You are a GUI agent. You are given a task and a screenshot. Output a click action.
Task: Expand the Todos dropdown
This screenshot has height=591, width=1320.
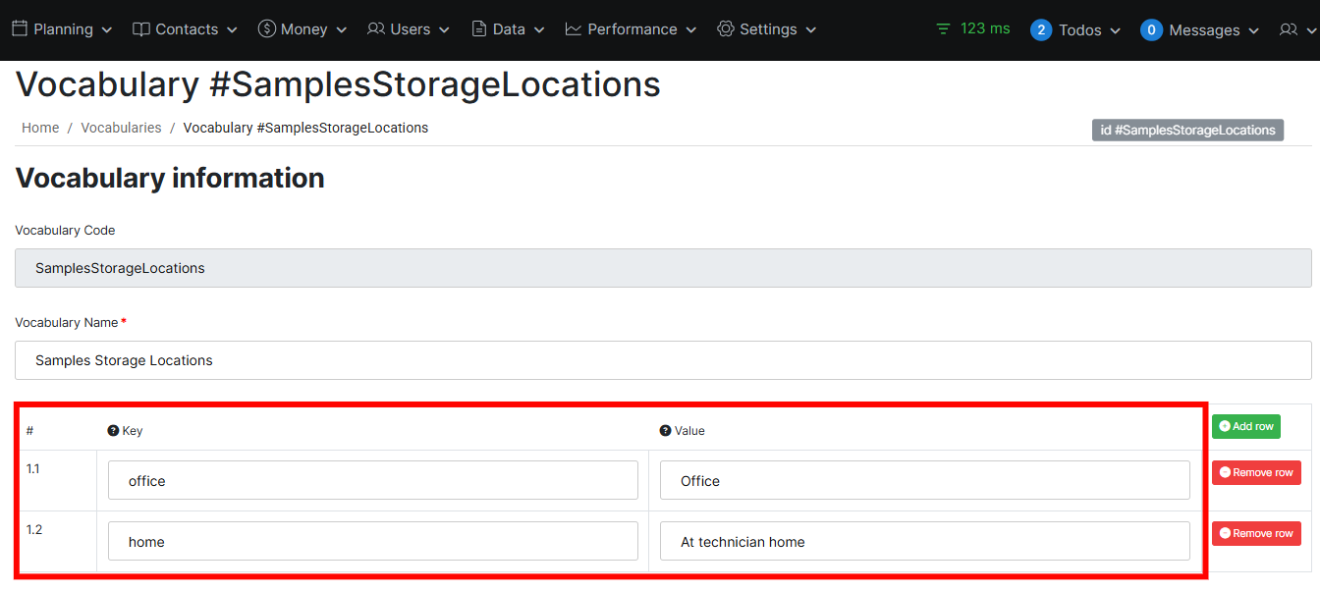tap(1075, 30)
